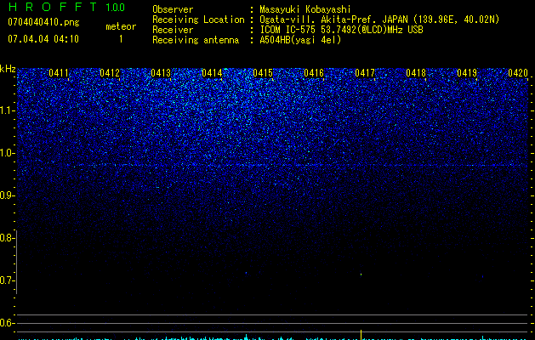Click the faint blue echo dot below 0415
Image resolution: width=535 pixels, height=340 pixels.
click(246, 273)
